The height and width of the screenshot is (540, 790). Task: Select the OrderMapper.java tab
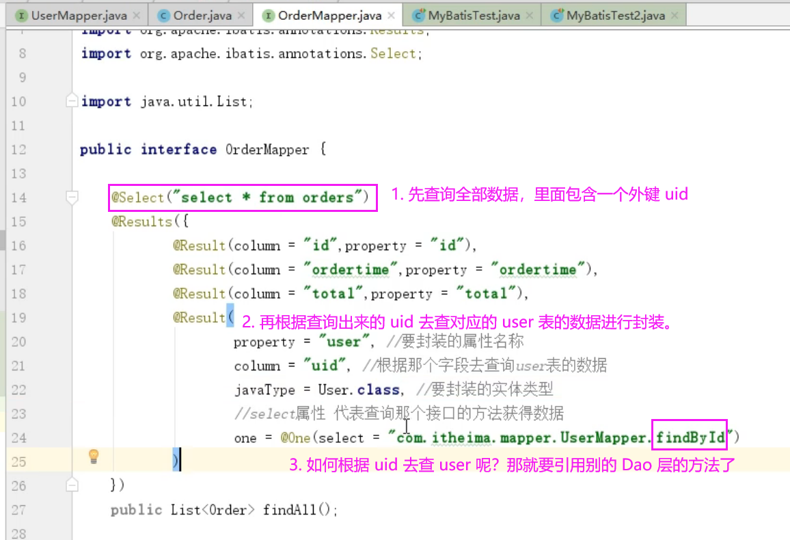(329, 16)
